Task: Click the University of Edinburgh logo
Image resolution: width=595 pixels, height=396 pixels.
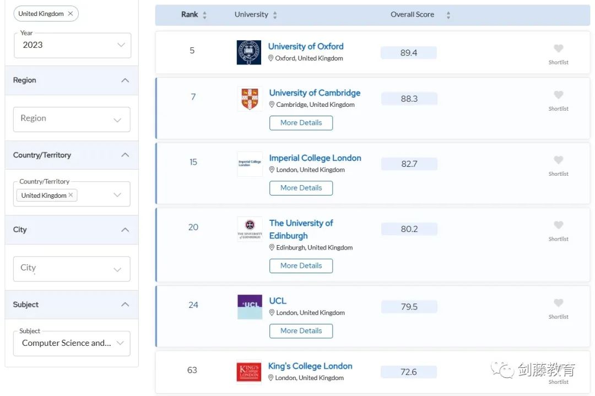Action: point(250,229)
